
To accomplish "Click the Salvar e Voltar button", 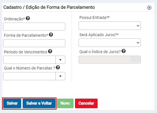I will click(x=39, y=103).
